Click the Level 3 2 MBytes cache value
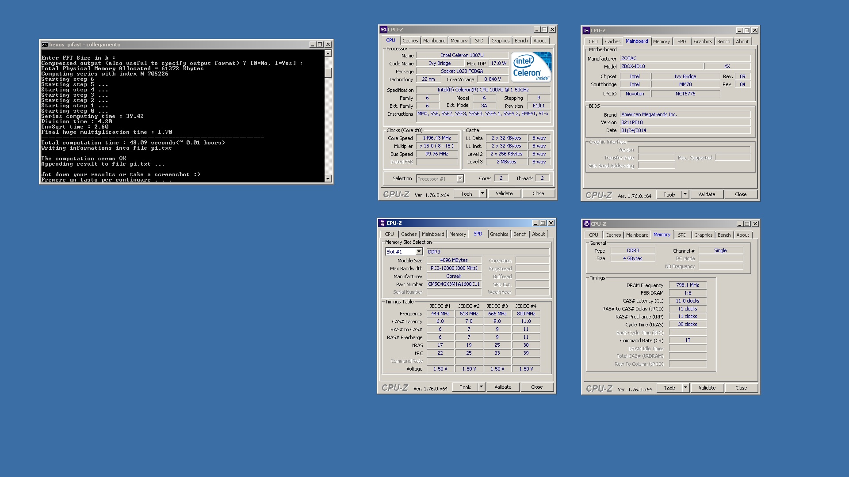 pos(506,162)
